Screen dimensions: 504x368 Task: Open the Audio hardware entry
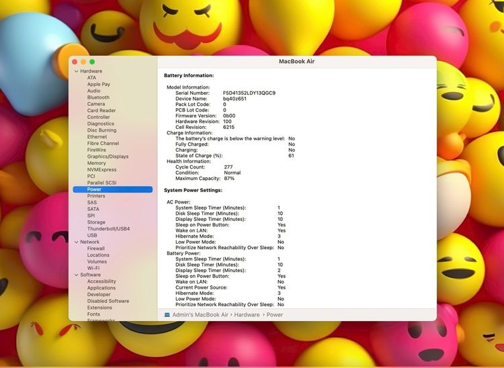tap(94, 91)
